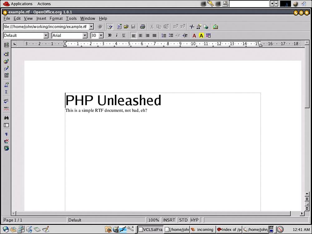Expand the font size 30 dropdown
This screenshot has width=312, height=234.
[x=101, y=36]
